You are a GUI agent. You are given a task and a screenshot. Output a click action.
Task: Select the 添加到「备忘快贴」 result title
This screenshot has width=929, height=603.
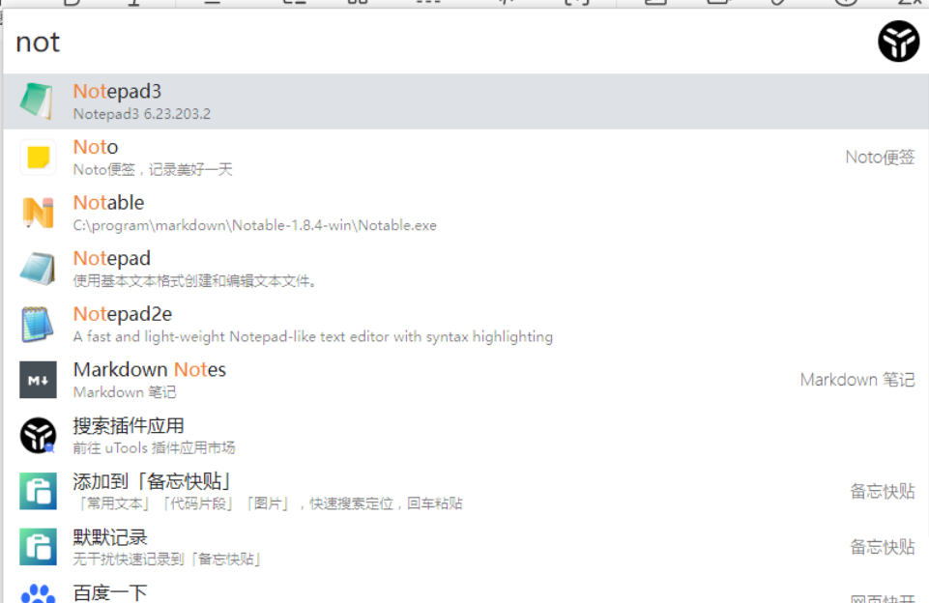point(152,481)
